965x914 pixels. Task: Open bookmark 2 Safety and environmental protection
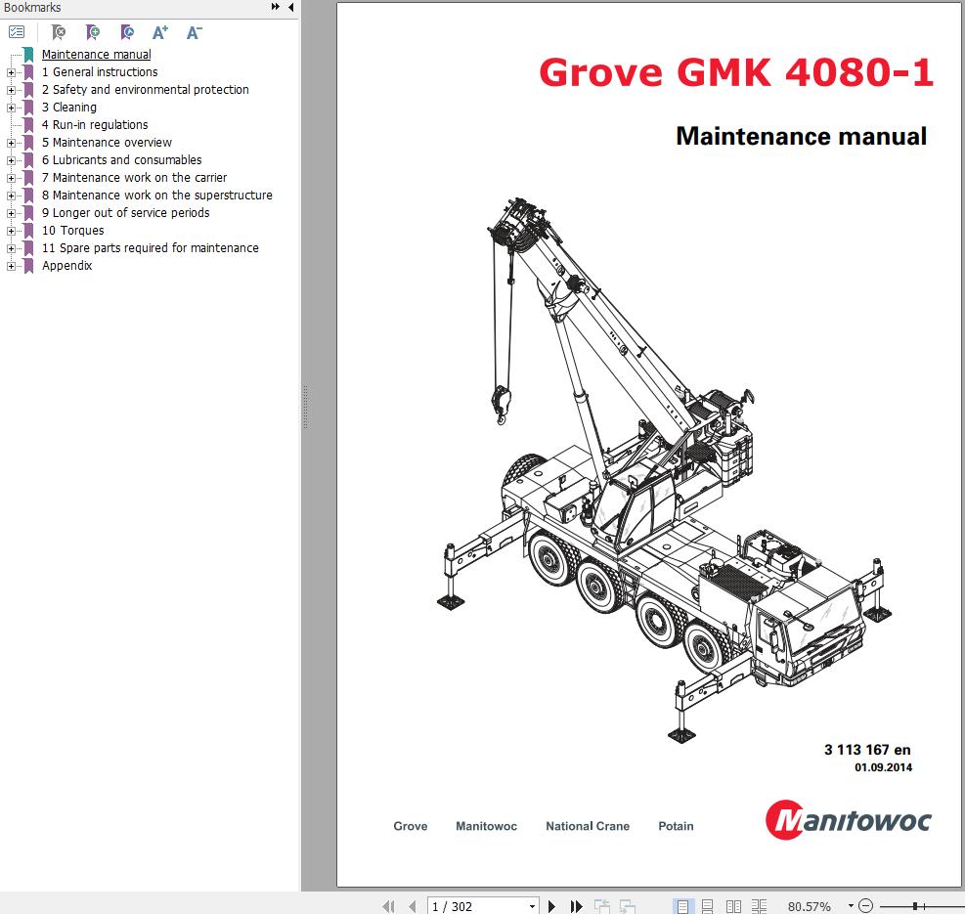tap(146, 90)
